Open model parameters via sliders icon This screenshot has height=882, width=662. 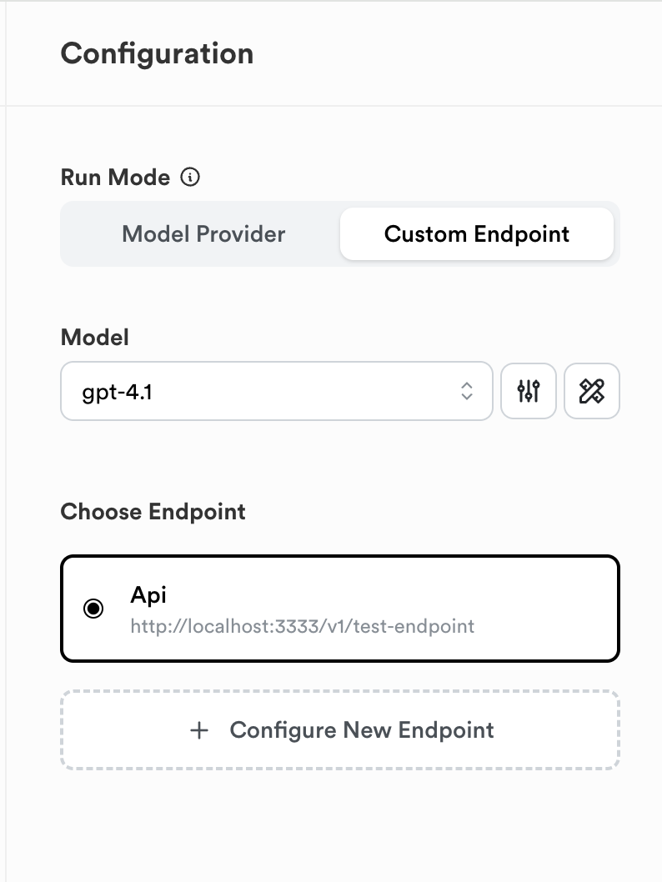click(529, 391)
